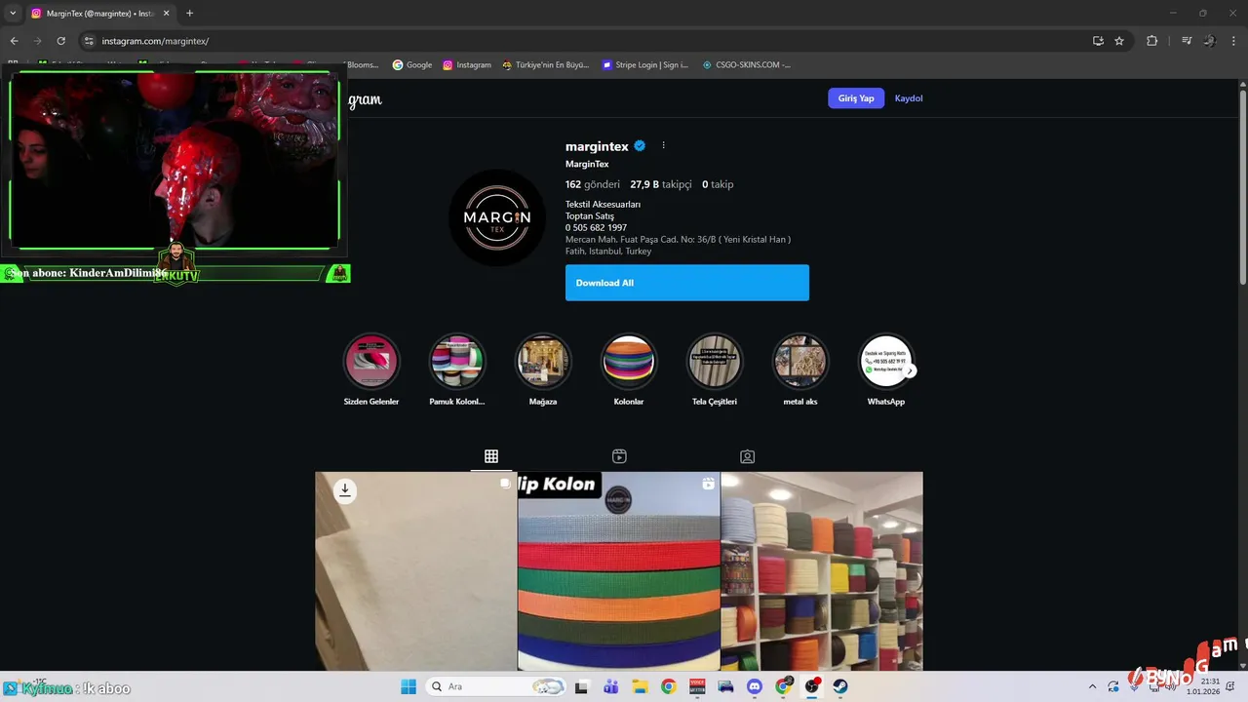The height and width of the screenshot is (702, 1248).
Task: Open Task View on the taskbar
Action: click(x=582, y=686)
